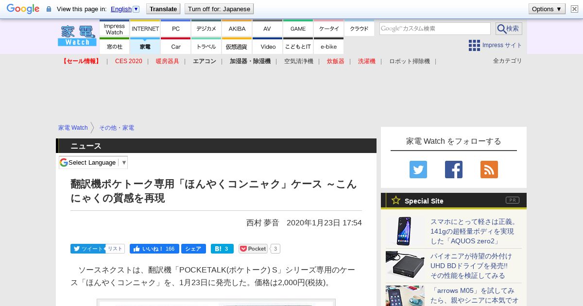Viewport: 583px width, 306px height.
Task: Open the Car tab
Action: [x=175, y=46]
